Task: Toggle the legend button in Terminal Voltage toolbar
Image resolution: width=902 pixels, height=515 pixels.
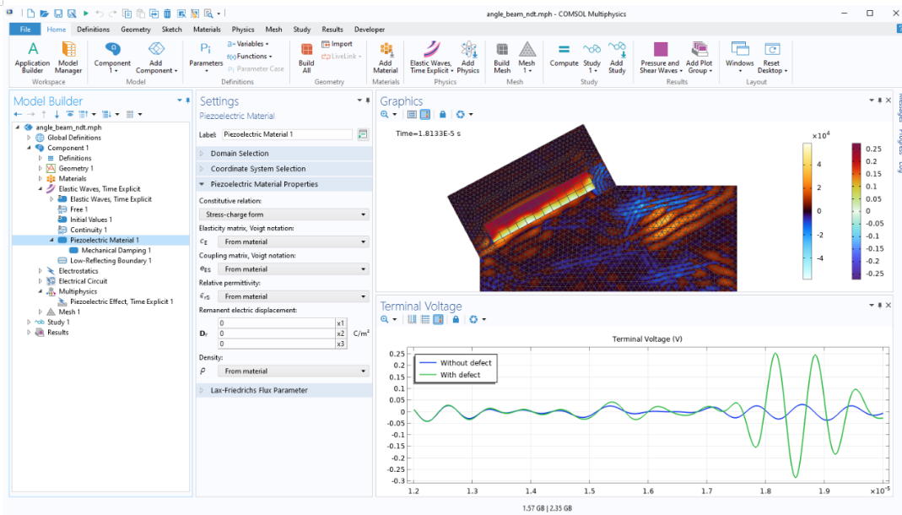Action: tap(439, 319)
